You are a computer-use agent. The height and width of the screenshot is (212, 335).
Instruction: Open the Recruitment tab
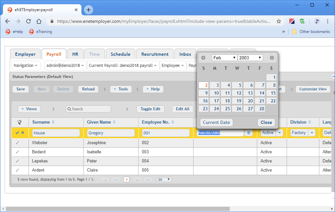click(155, 54)
